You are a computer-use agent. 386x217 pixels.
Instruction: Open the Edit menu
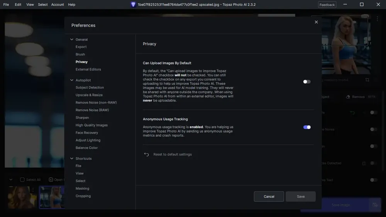18,4
